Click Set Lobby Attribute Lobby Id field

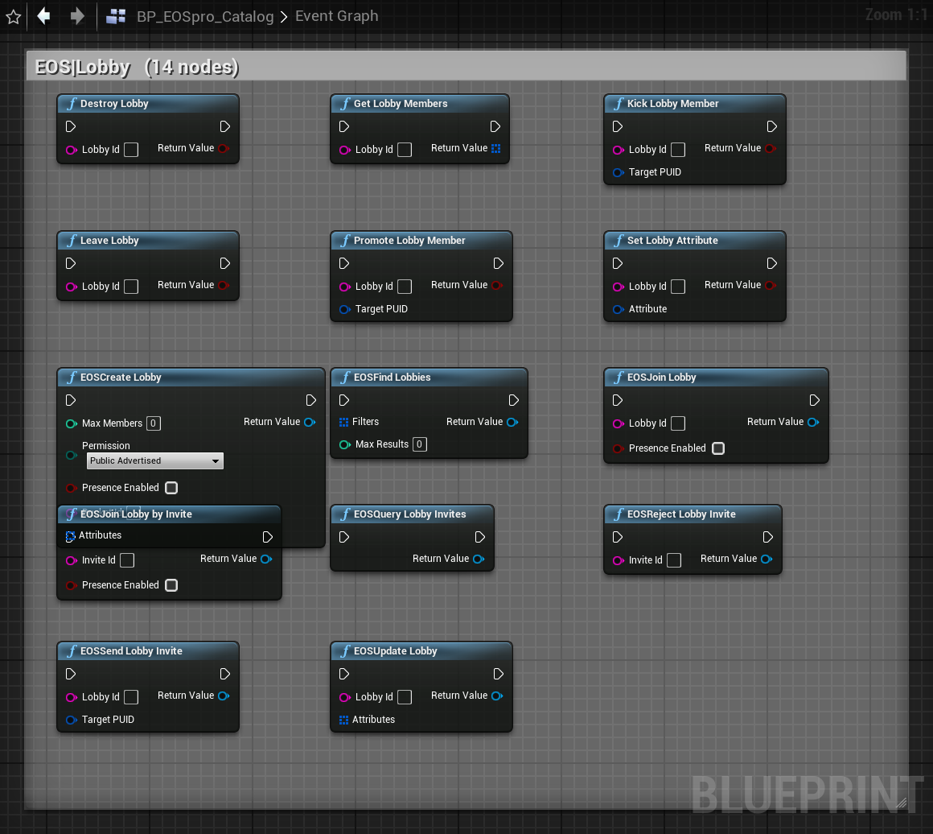tap(678, 287)
